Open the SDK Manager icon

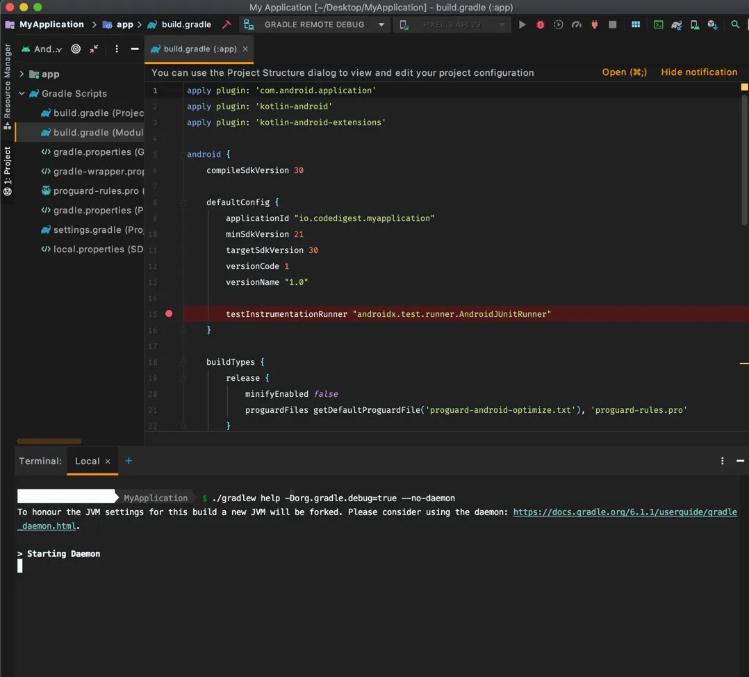pos(711,24)
